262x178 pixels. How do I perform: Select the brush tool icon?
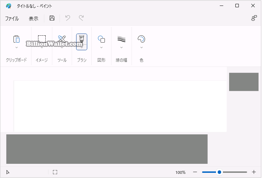(x=82, y=39)
